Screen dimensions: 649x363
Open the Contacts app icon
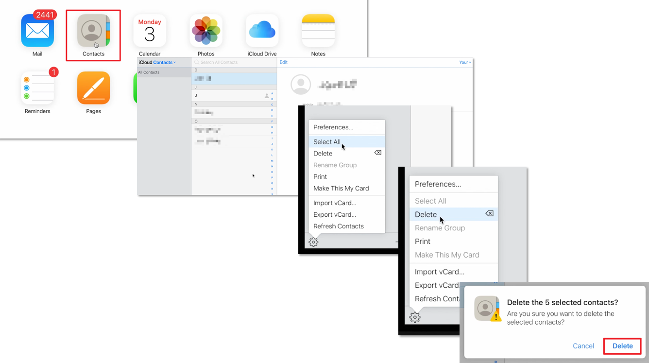[93, 30]
